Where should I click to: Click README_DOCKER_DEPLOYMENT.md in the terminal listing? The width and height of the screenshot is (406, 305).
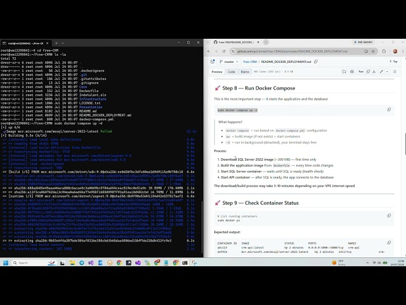pyautogui.click(x=105, y=115)
